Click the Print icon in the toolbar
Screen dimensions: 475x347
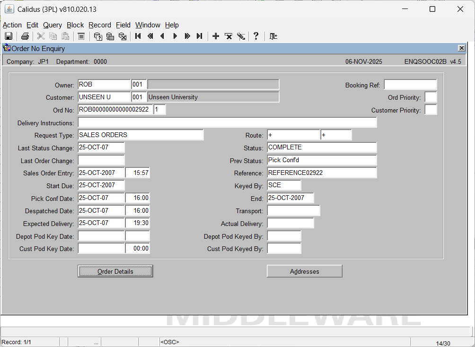(25, 36)
